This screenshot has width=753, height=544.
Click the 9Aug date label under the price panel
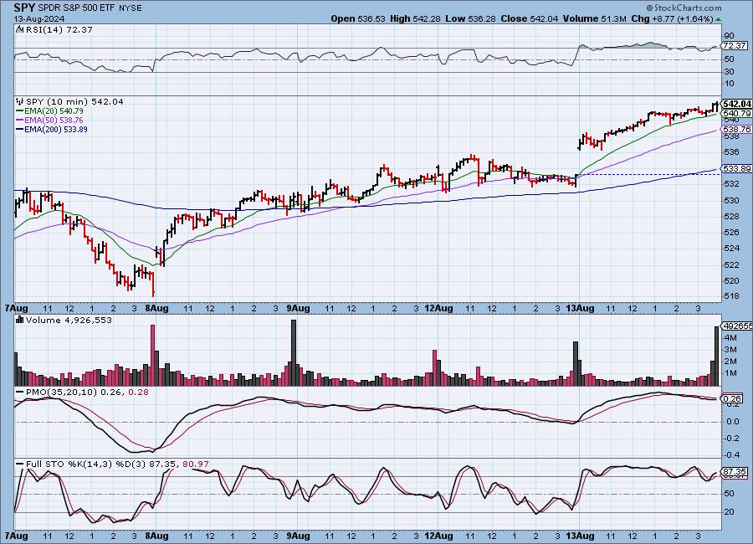298,309
